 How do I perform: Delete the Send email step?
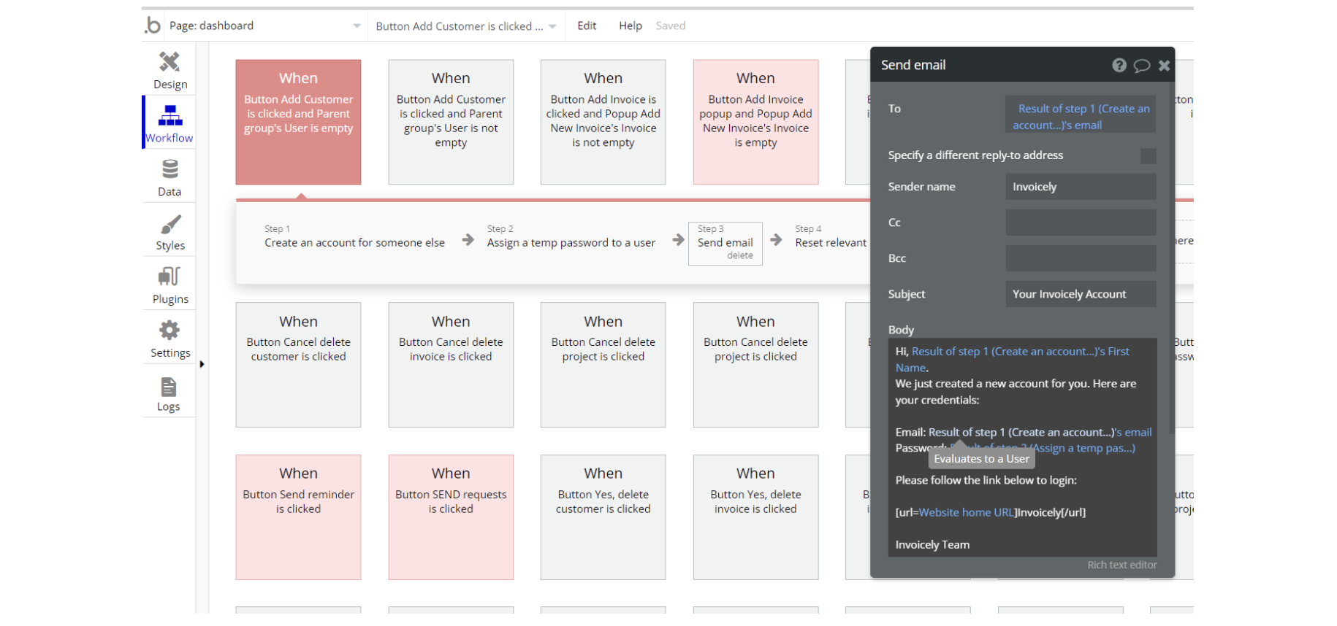[x=739, y=256]
